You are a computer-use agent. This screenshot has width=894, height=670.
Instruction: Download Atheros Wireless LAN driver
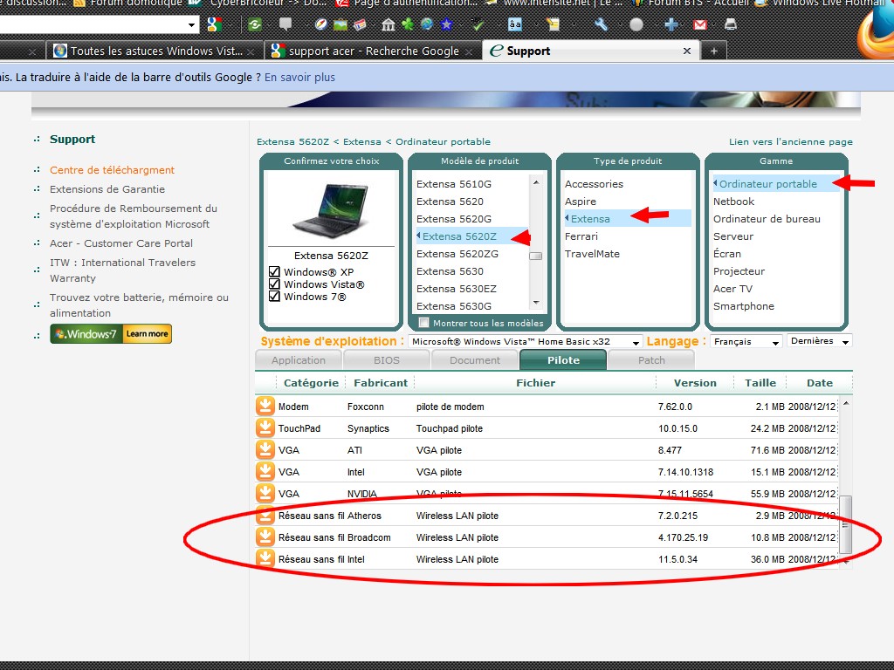[265, 516]
